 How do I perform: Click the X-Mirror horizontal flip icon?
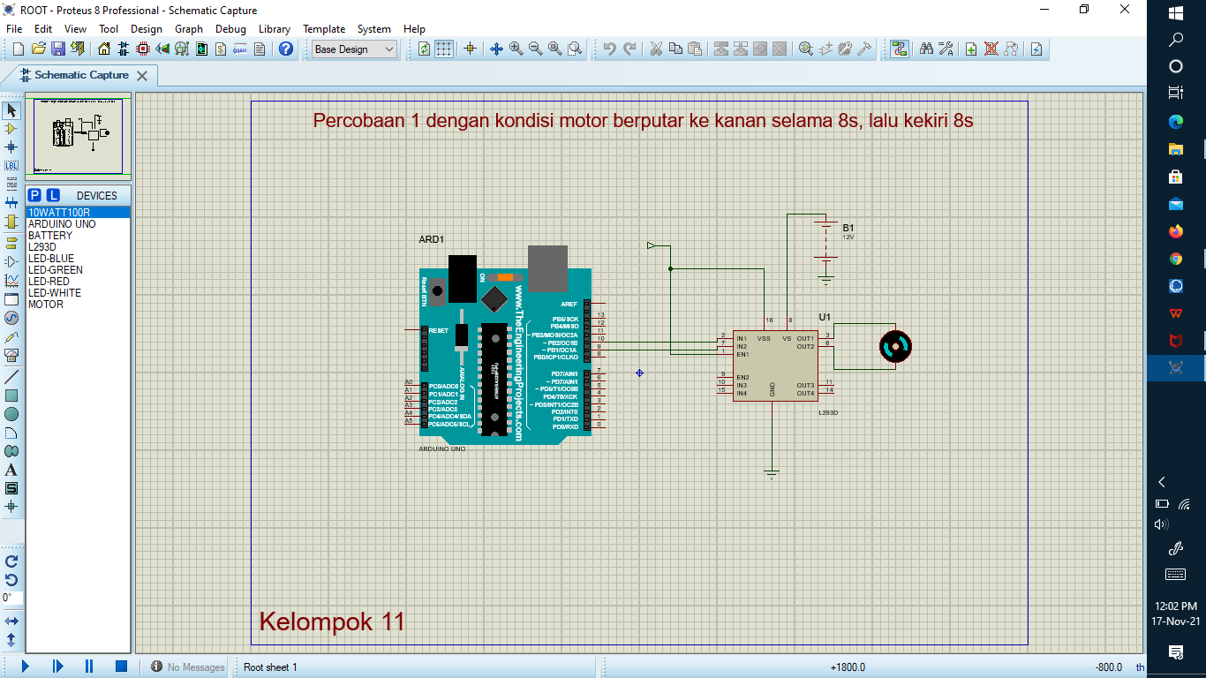pos(11,621)
